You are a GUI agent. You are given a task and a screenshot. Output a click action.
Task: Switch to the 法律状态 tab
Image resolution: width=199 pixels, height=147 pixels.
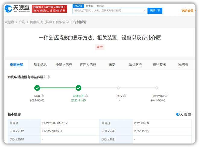tap(135, 65)
